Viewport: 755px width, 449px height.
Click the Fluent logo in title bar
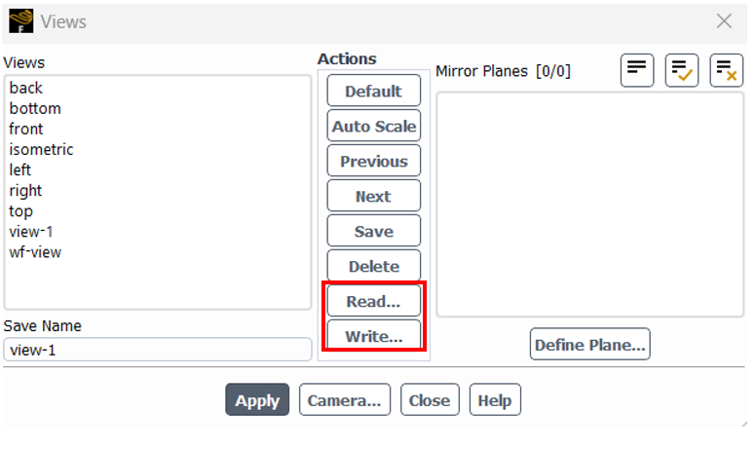(21, 21)
